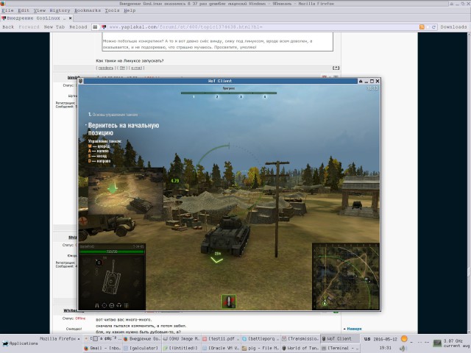
Task: Open the Bookmarks menu
Action: tap(88, 10)
